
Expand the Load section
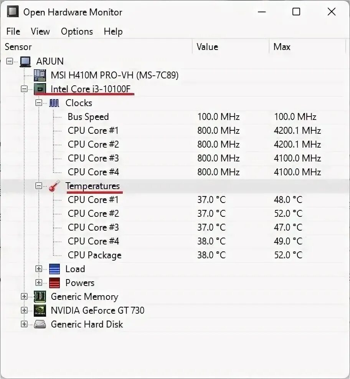coord(39,269)
